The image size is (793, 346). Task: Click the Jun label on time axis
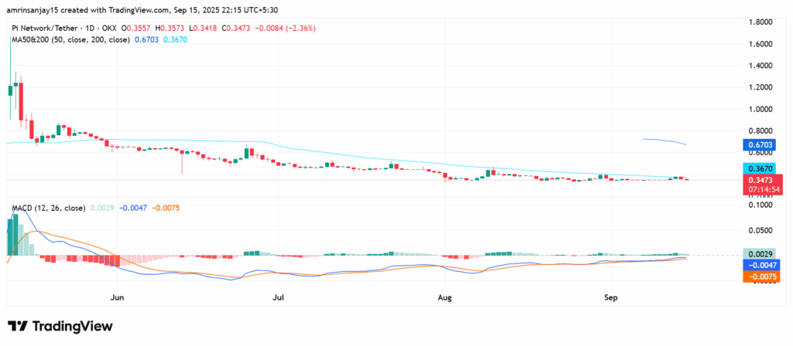[118, 298]
